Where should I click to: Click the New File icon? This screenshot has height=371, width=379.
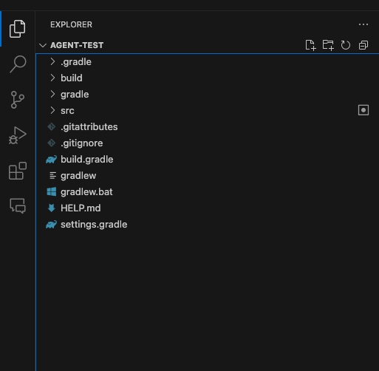(310, 45)
